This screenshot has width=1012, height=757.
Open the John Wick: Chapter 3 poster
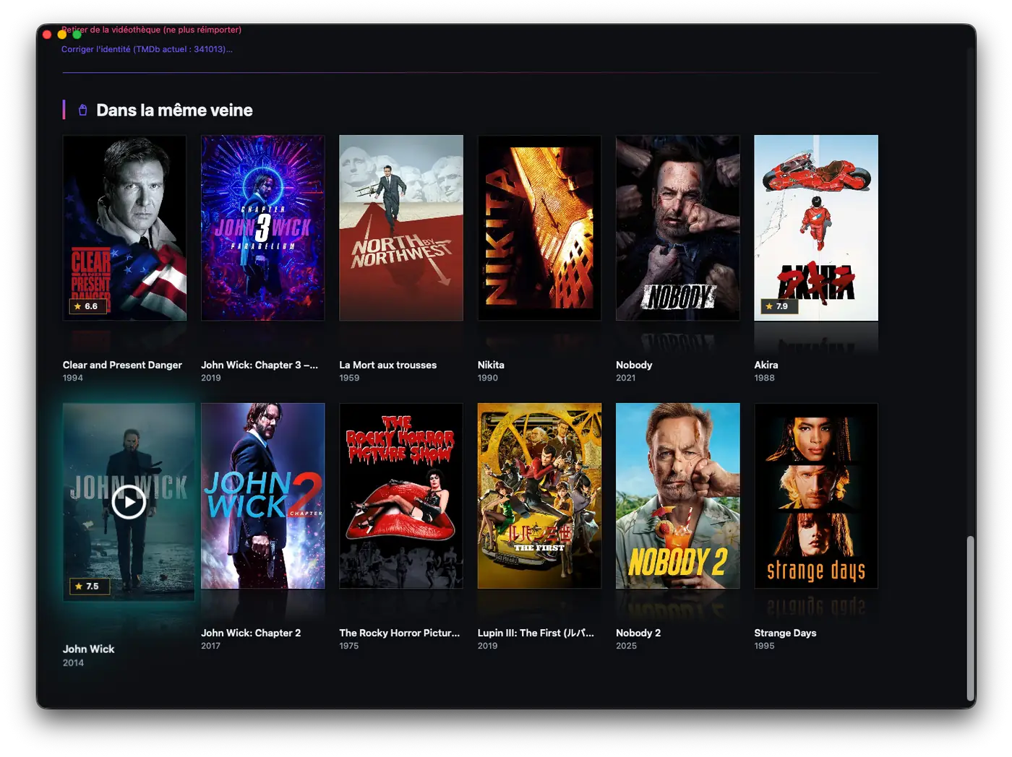[262, 228]
